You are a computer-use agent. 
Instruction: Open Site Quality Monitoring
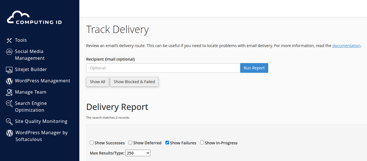click(x=41, y=121)
